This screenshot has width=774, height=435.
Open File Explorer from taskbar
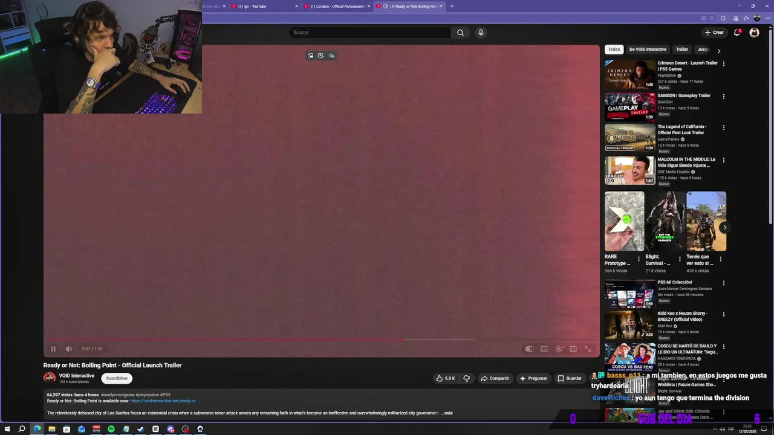click(x=52, y=429)
